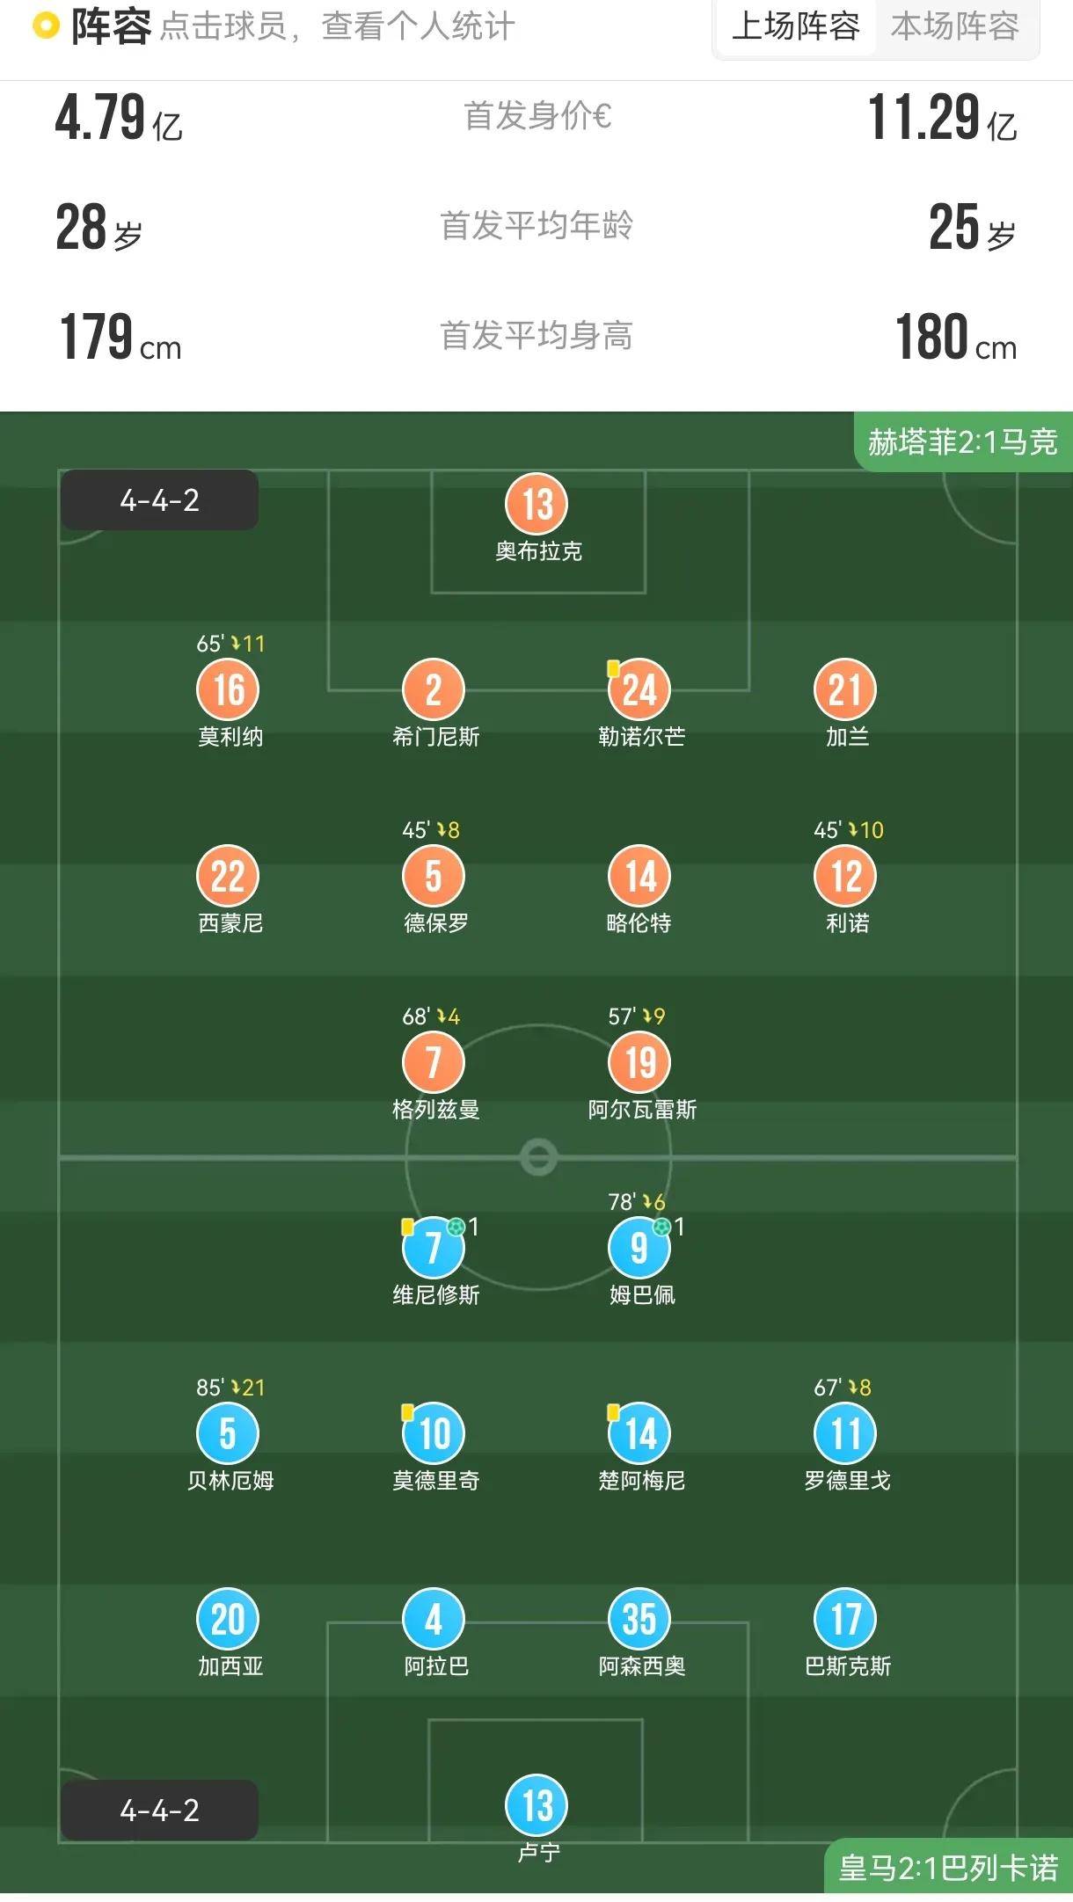Open the 赫塔菲2:1马竞 match link
The width and height of the screenshot is (1073, 1902).
click(x=962, y=441)
